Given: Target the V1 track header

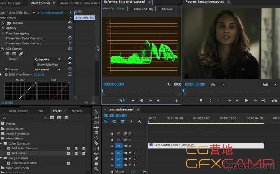Looking at the screenshot, I should coord(119,146).
